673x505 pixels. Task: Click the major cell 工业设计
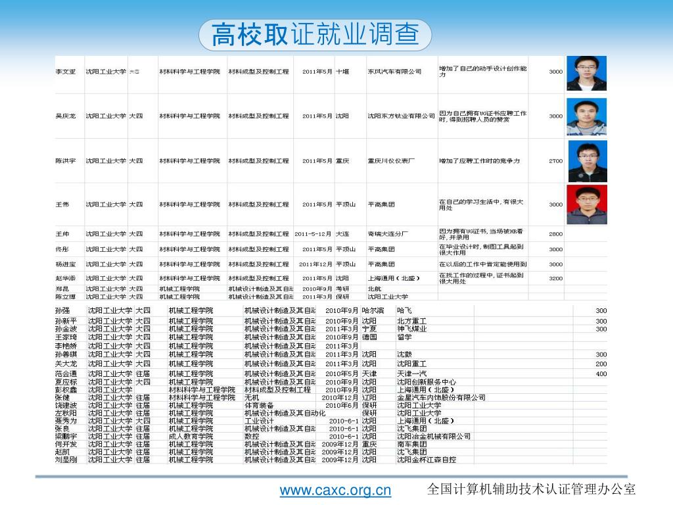click(259, 421)
